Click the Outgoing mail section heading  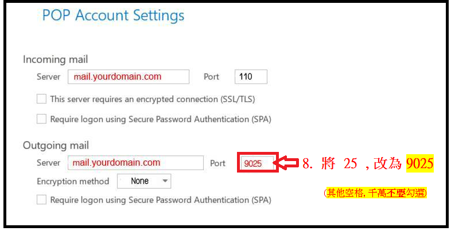click(x=56, y=146)
